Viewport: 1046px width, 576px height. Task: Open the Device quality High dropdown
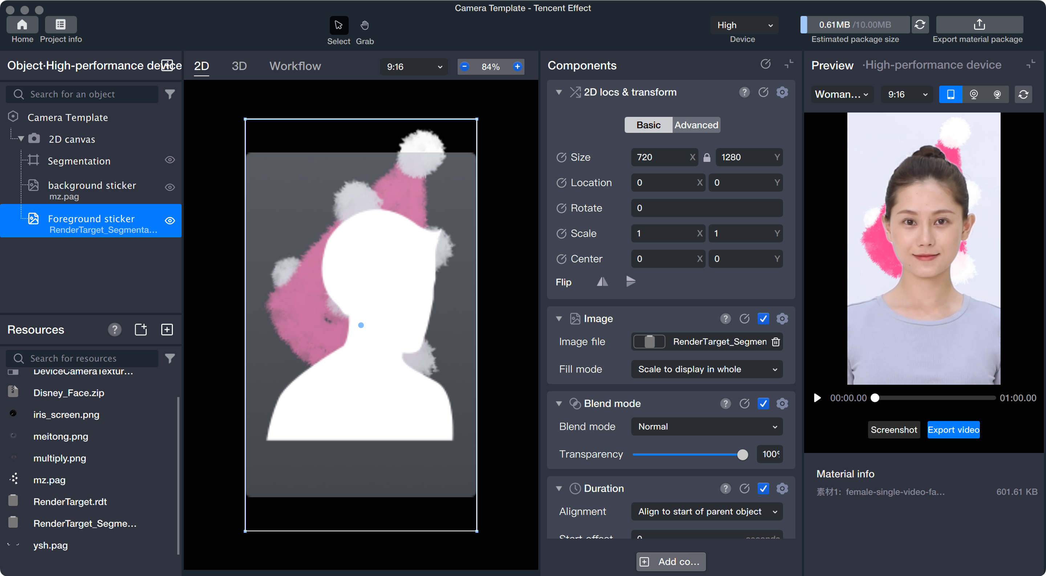click(744, 25)
